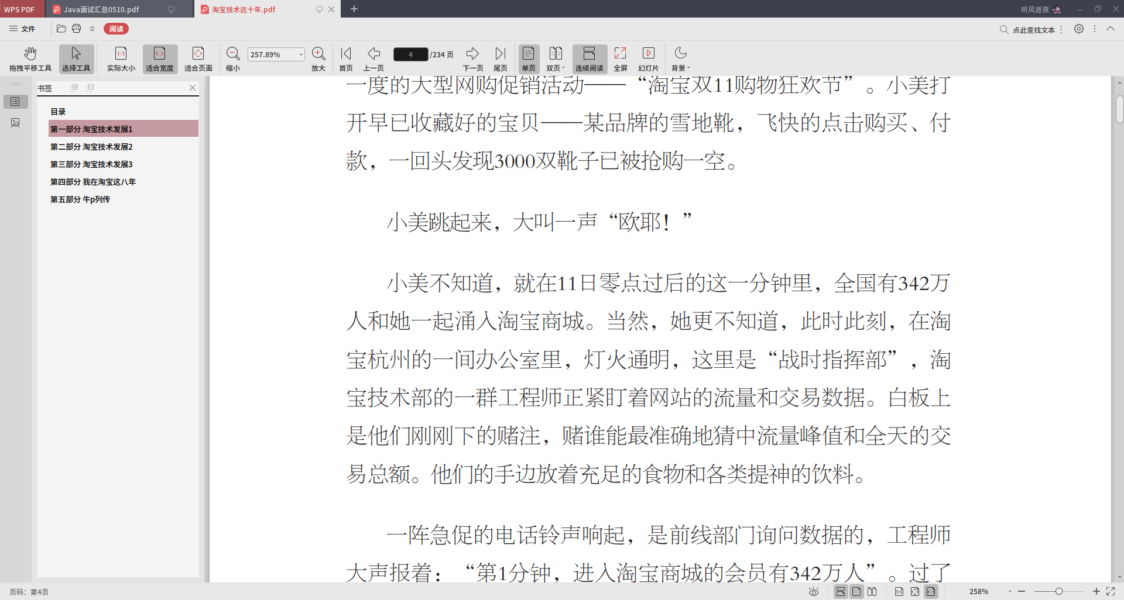Jump to last page (尾页)
This screenshot has height=600, width=1124.
coord(501,59)
